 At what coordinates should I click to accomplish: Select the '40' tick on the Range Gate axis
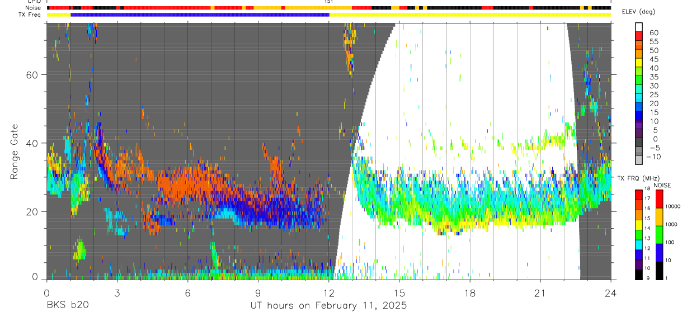[32, 143]
